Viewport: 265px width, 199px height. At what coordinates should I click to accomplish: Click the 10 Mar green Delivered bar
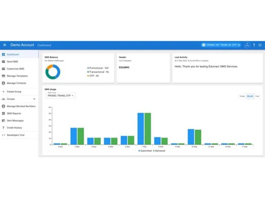click(198, 137)
